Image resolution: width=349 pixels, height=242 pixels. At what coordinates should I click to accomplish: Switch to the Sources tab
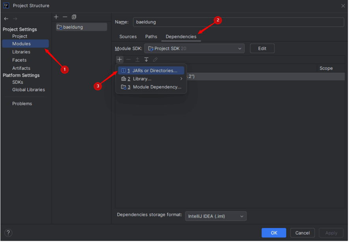[x=128, y=37]
